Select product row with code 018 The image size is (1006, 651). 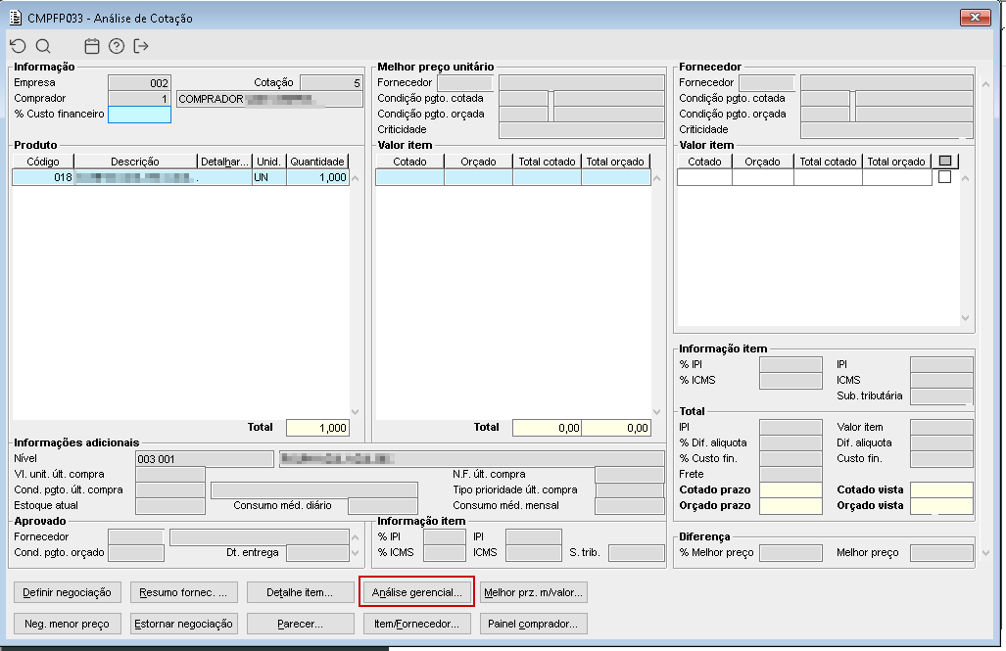180,177
